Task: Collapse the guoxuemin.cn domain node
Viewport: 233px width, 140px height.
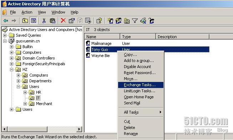Action: pos(5,41)
